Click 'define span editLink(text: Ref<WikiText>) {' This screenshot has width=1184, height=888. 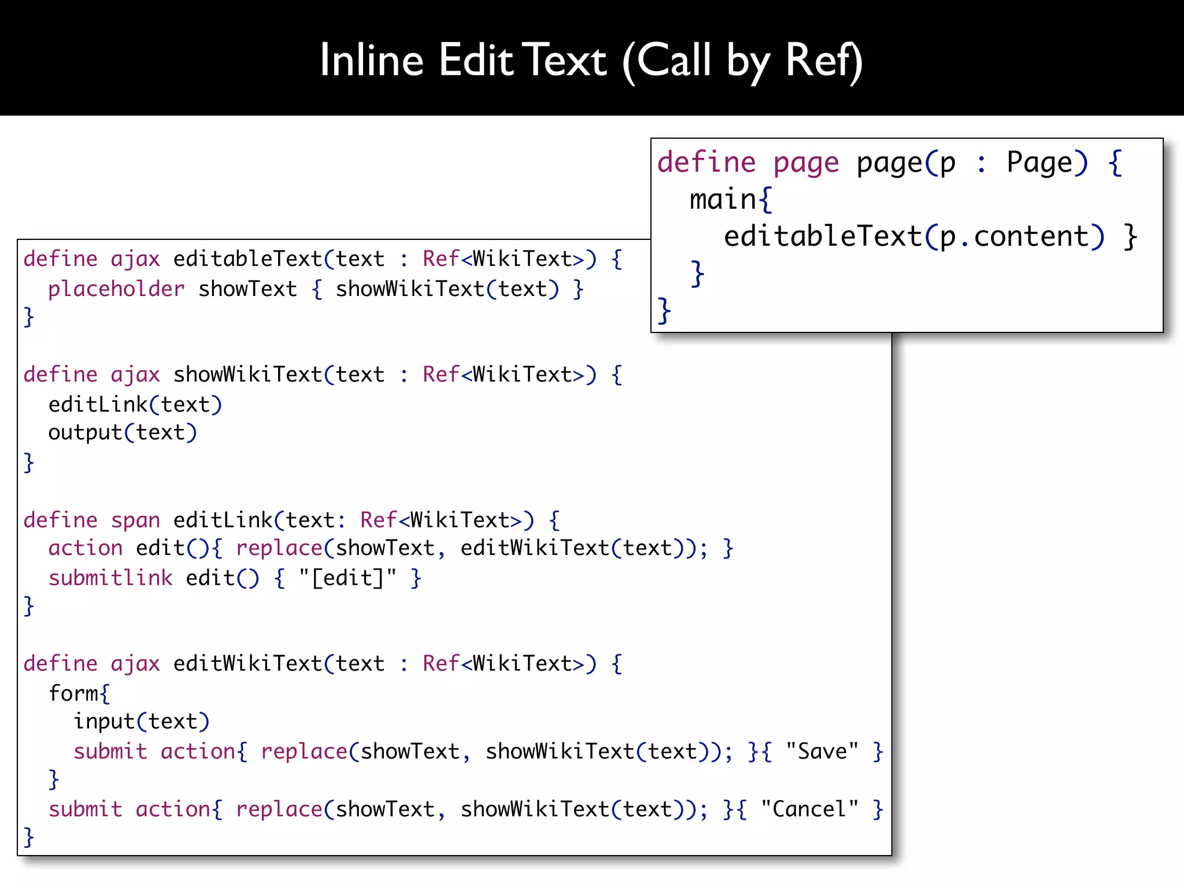[x=291, y=520]
